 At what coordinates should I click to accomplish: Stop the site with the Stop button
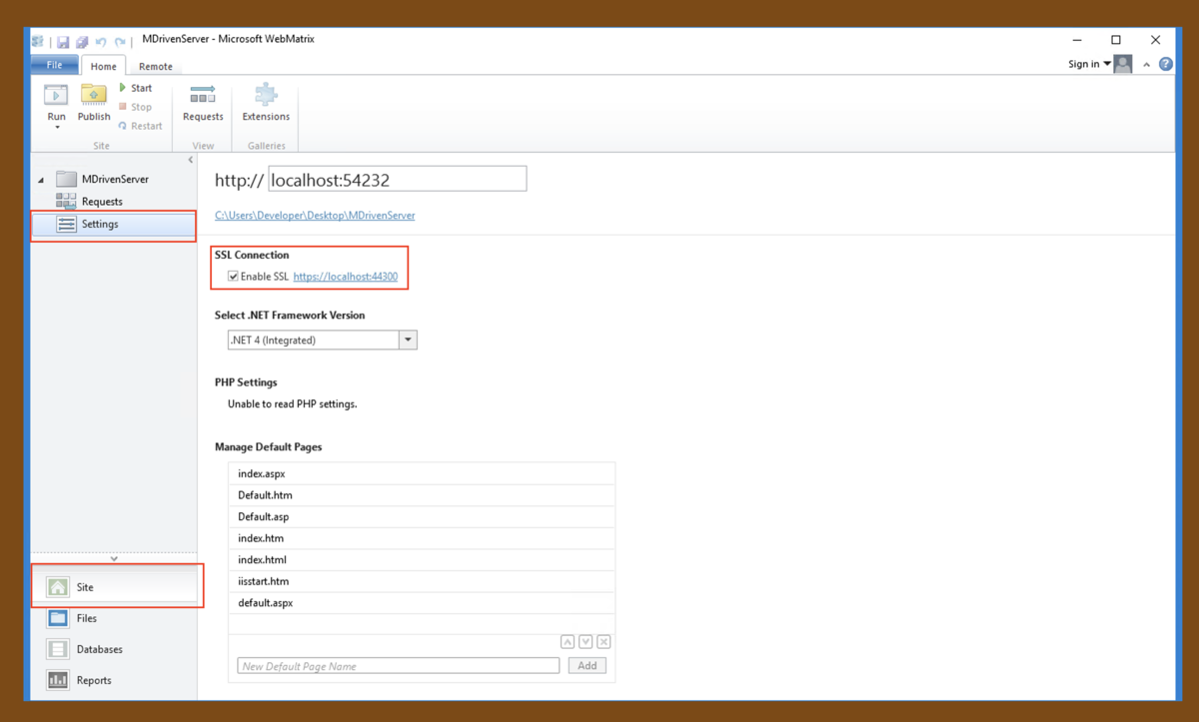(135, 107)
